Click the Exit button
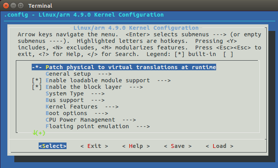The height and width of the screenshot is (168, 278). click(x=94, y=146)
